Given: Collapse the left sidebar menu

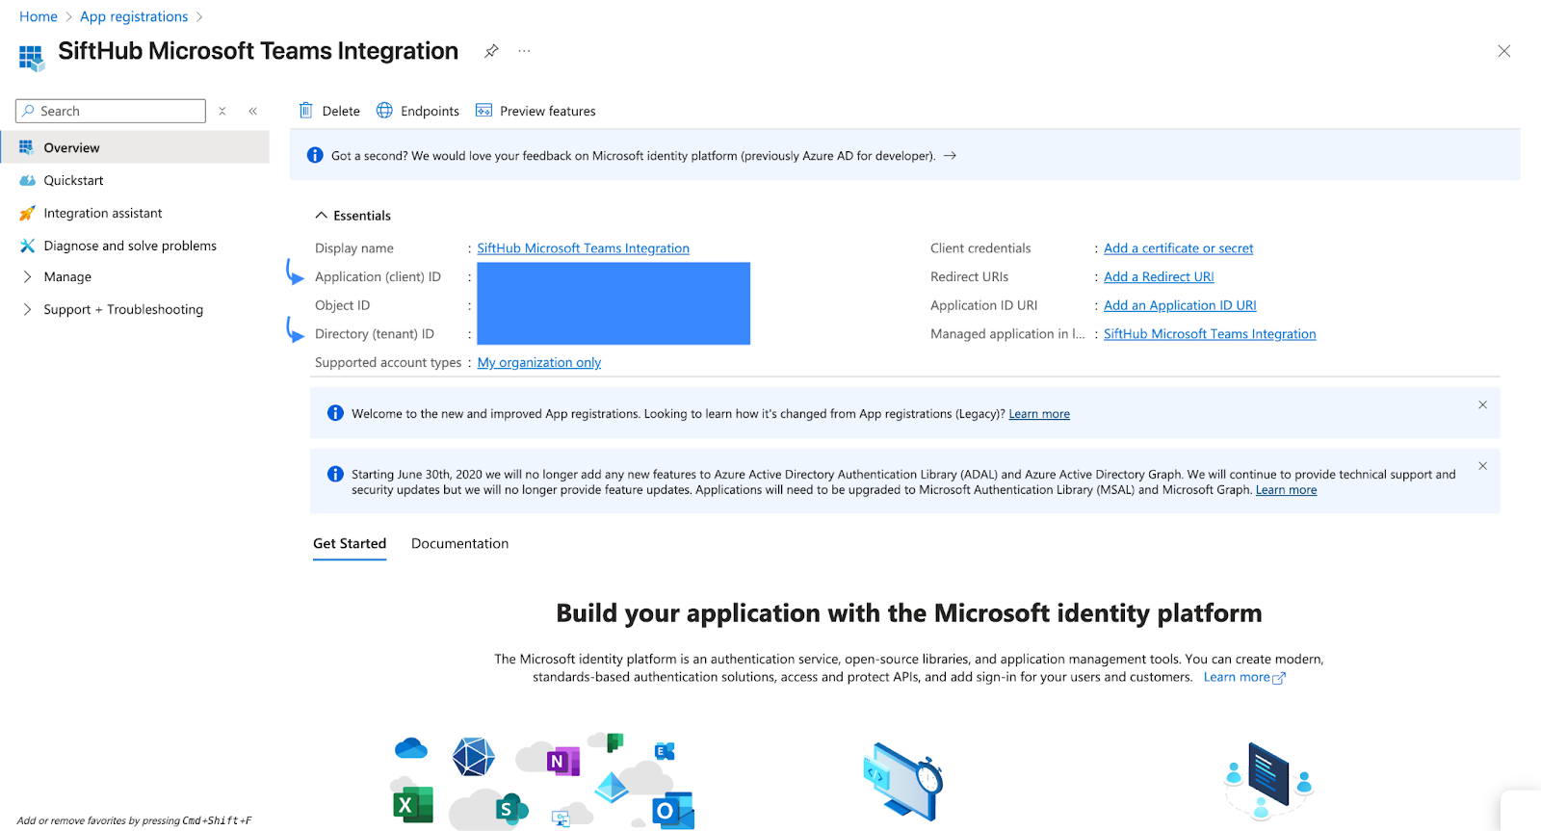Looking at the screenshot, I should point(253,111).
